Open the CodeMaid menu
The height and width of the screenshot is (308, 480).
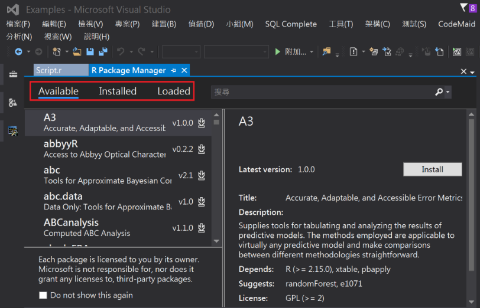click(x=456, y=24)
